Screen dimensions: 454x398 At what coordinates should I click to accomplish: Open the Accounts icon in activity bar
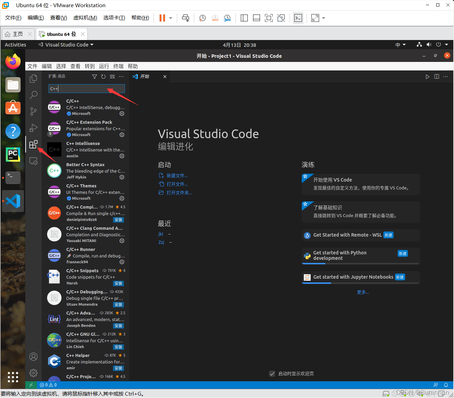coord(33,357)
